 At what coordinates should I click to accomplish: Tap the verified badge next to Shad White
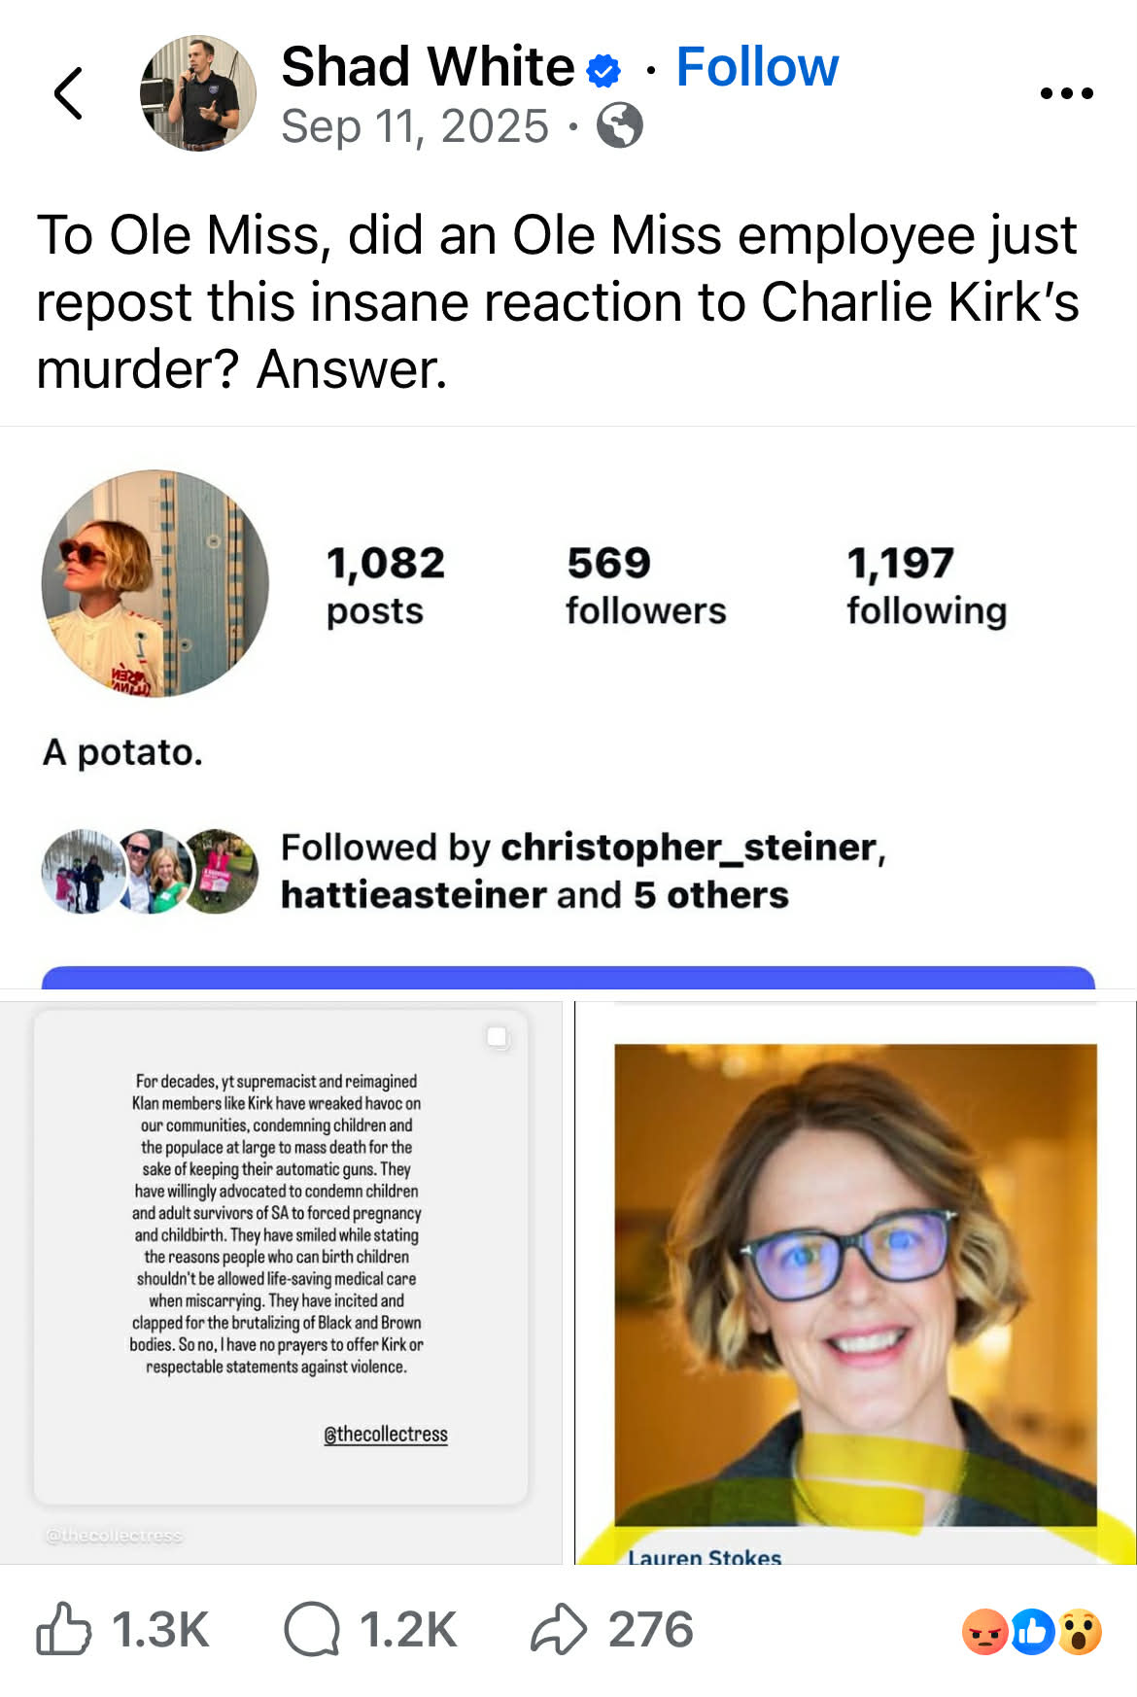603,70
